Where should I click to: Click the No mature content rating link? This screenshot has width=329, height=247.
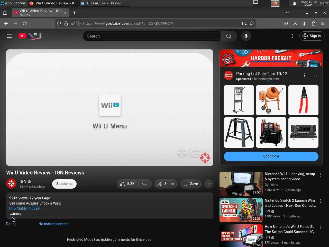click(x=53, y=224)
